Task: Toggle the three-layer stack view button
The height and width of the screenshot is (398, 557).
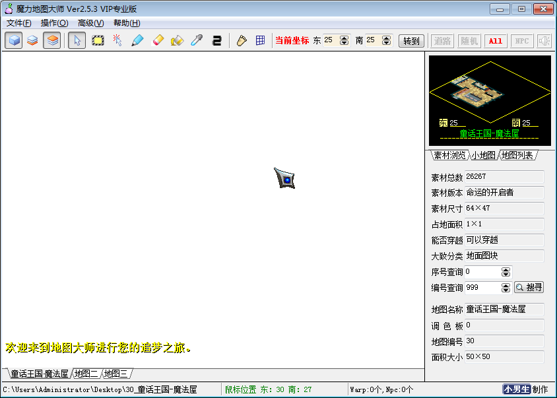Action: click(x=52, y=40)
